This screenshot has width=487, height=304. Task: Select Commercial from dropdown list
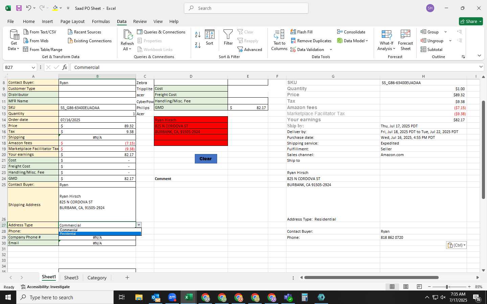[100, 230]
